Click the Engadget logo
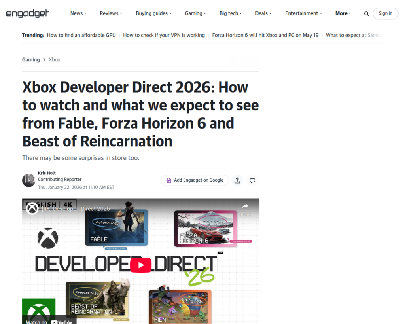 [x=27, y=13]
